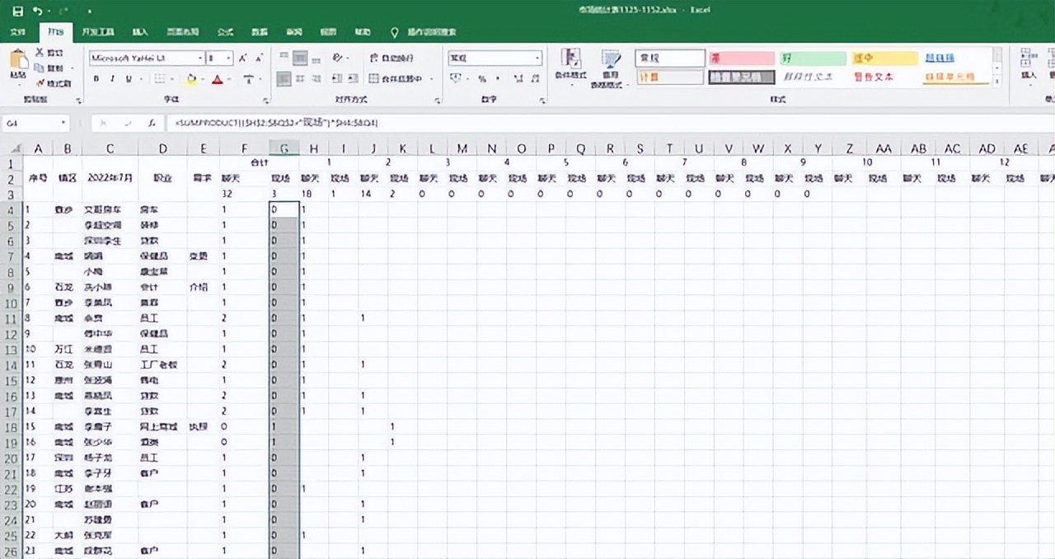Expand the Alignment group dialog launcher

[436, 100]
